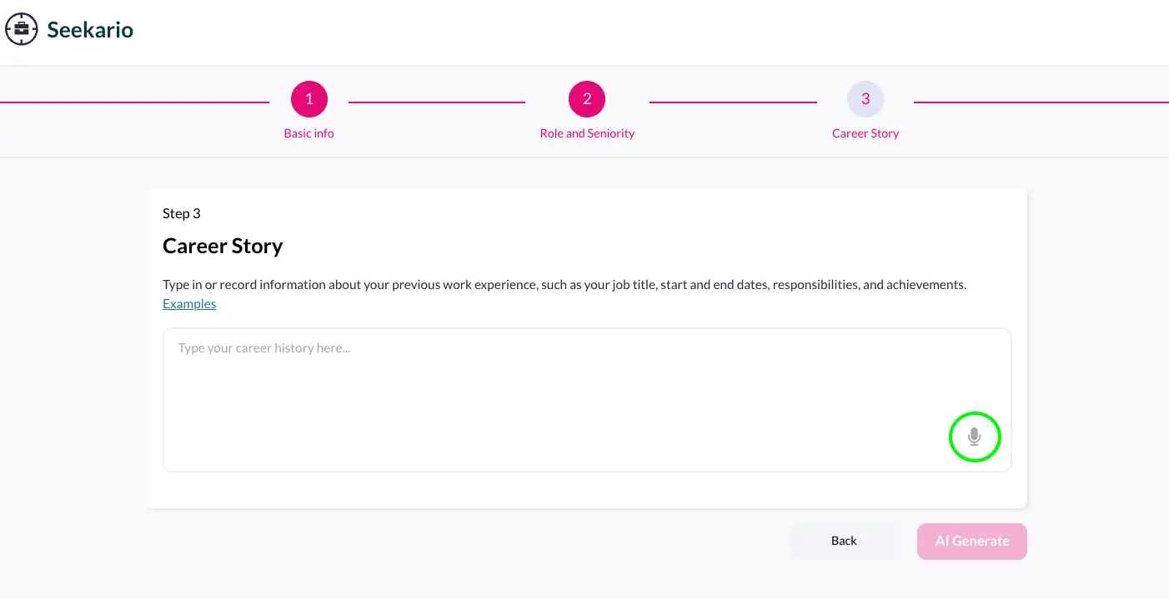Select the step 2 indicator circle
This screenshot has width=1169, height=599.
tap(587, 99)
